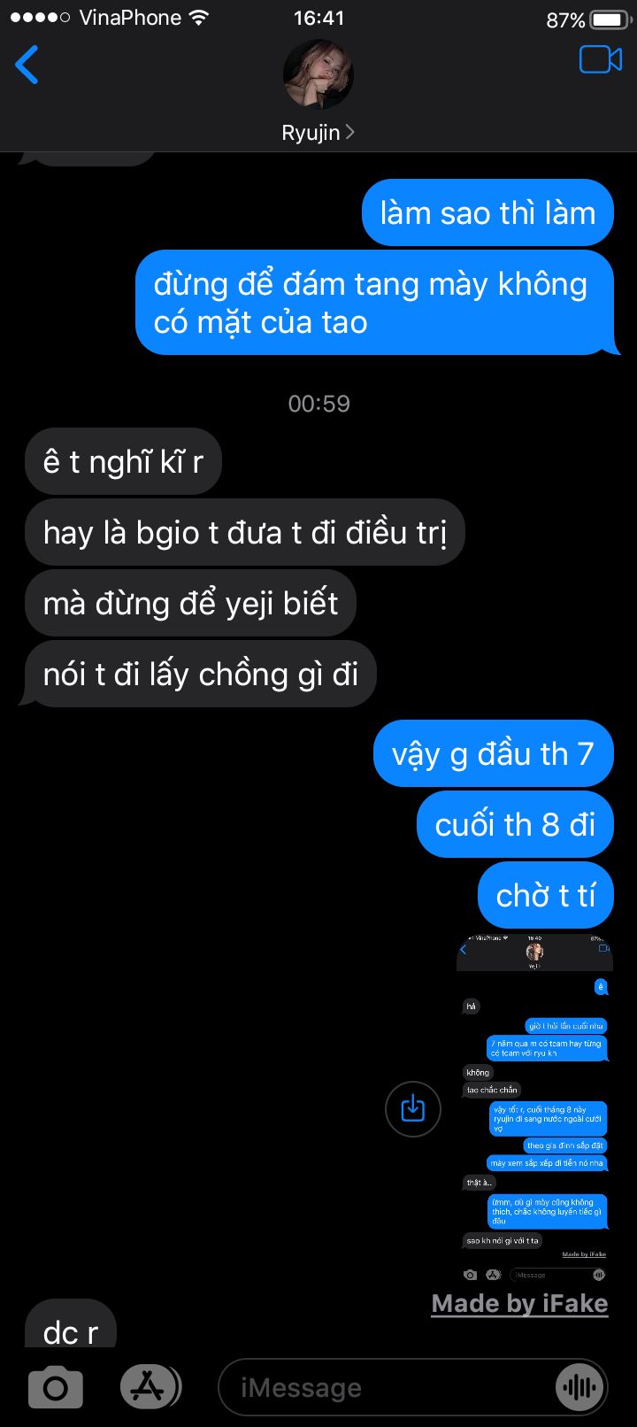The width and height of the screenshot is (637, 1427).
Task: Tap the battery icon in status bar
Action: (x=609, y=19)
